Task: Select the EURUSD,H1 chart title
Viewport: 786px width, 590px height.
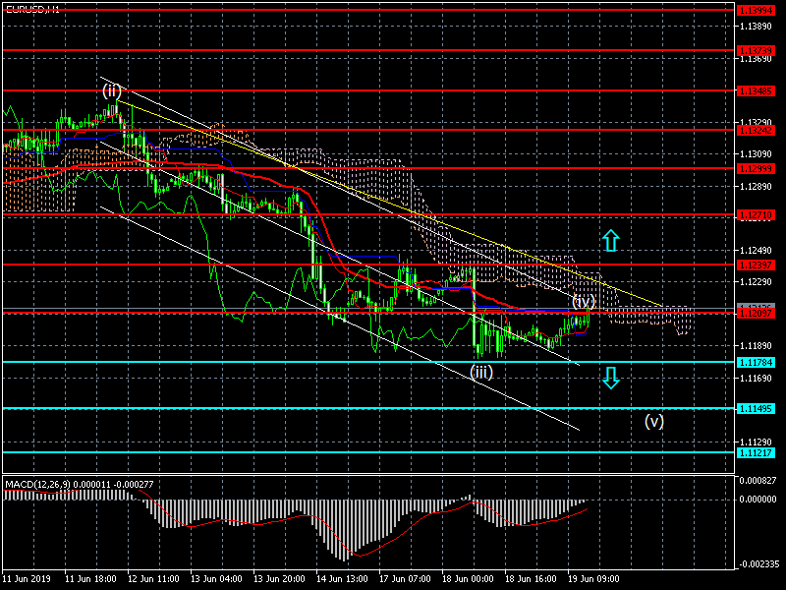Action: tap(32, 10)
